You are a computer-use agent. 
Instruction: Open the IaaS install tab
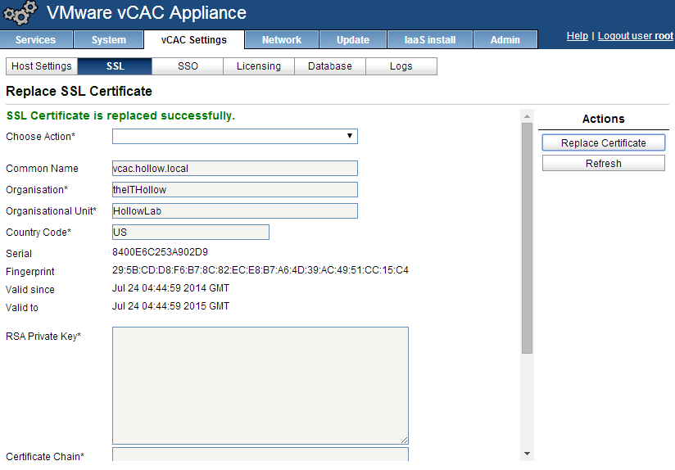[x=429, y=40]
